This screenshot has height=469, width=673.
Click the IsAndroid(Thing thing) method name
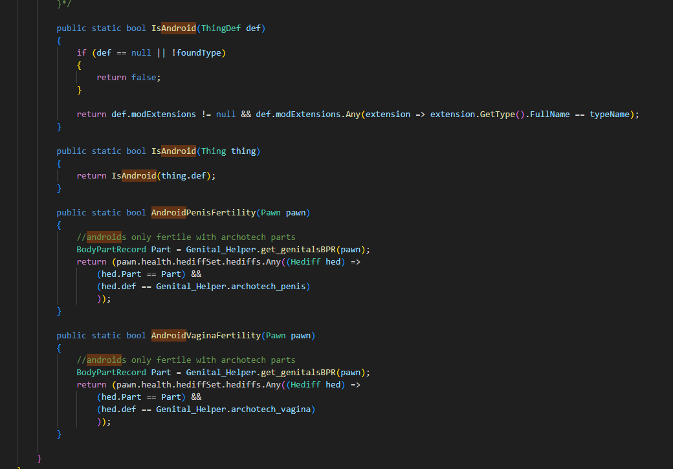pyautogui.click(x=174, y=151)
